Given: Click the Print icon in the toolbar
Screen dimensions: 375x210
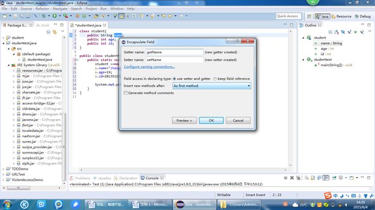Looking at the screenshot, I should pyautogui.click(x=28, y=16).
